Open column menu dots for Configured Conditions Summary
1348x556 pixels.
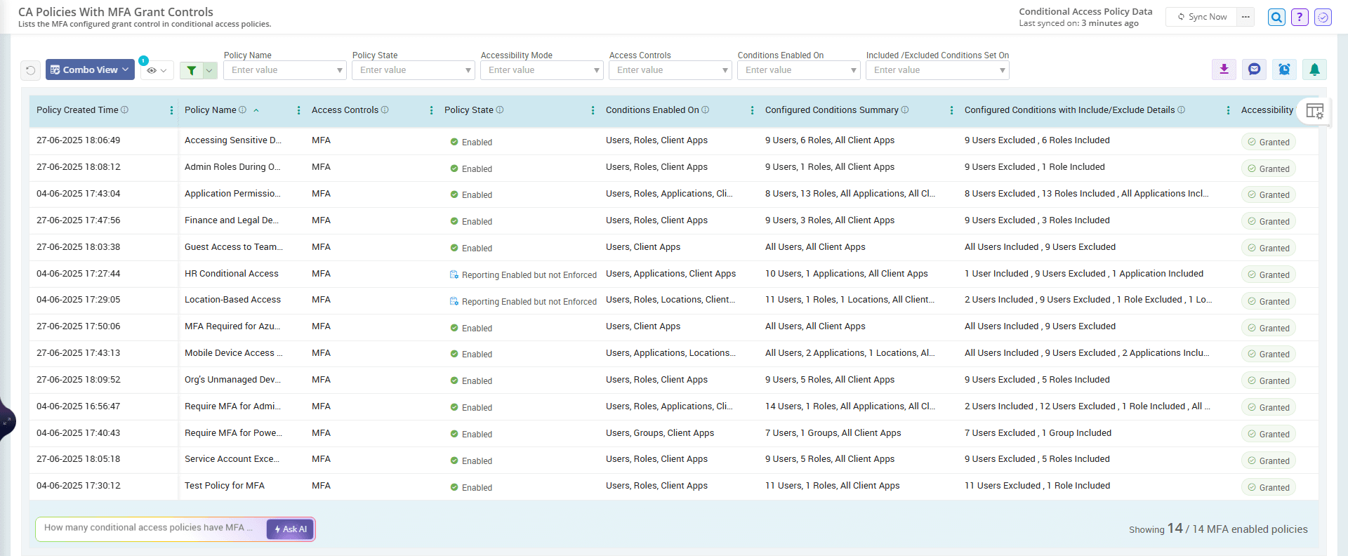point(951,110)
